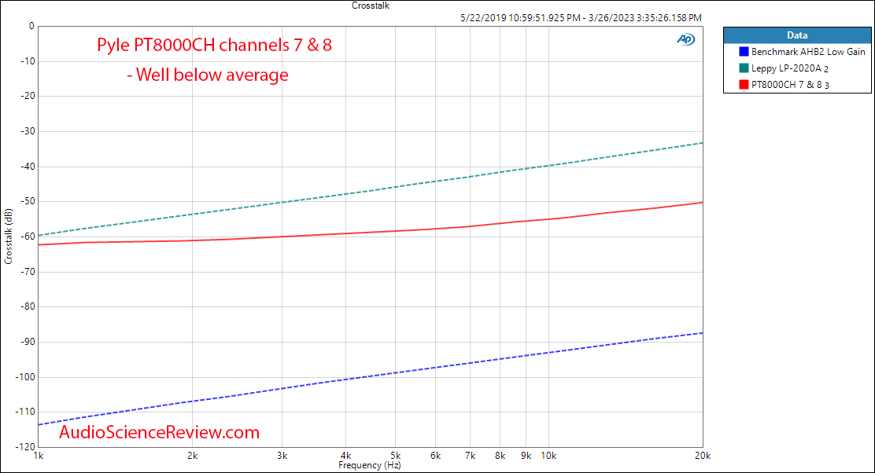Click the '-90' dB axis tick label

pos(28,342)
